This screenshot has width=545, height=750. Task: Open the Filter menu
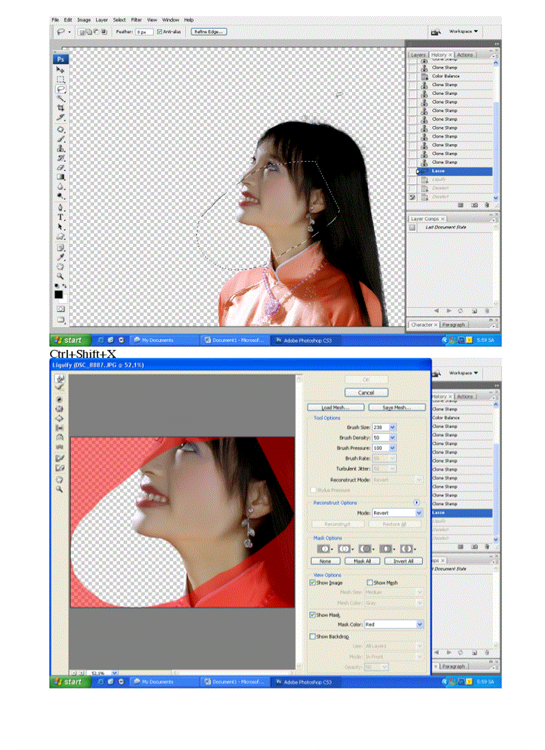[x=136, y=19]
